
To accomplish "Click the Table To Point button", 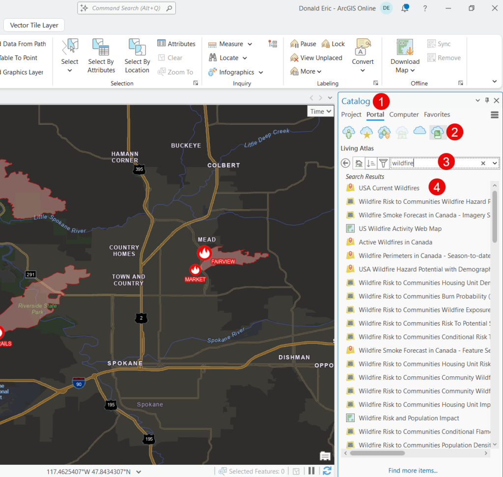I will (19, 58).
